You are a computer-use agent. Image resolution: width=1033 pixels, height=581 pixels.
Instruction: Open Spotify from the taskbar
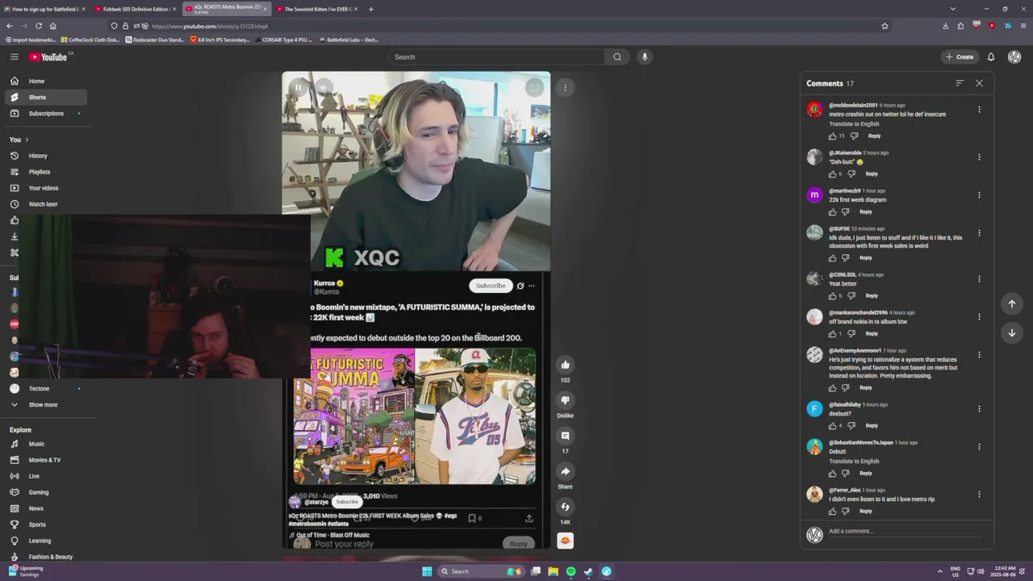(x=571, y=571)
